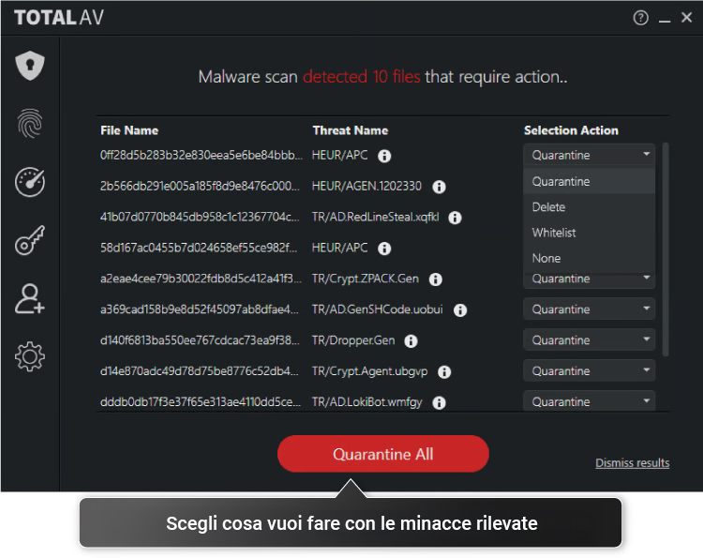The image size is (703, 558).
Task: Open action dropdown for TR/Crypt.ZPACK.Gen row
Action: tap(589, 280)
